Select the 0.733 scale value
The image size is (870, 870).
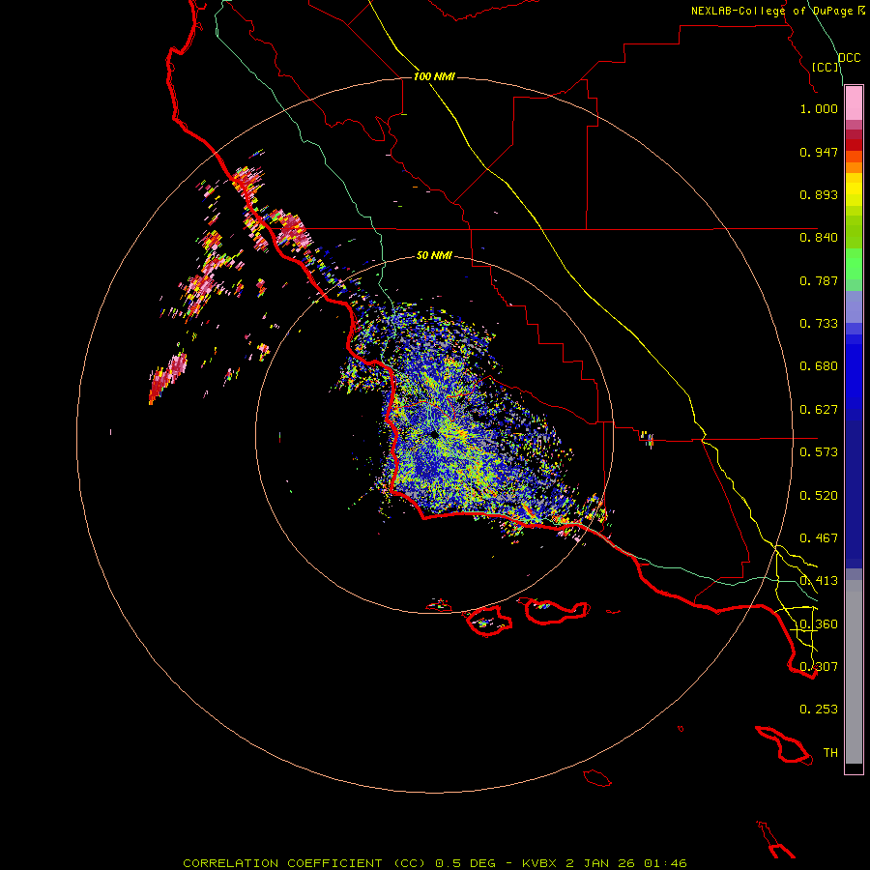(x=819, y=324)
